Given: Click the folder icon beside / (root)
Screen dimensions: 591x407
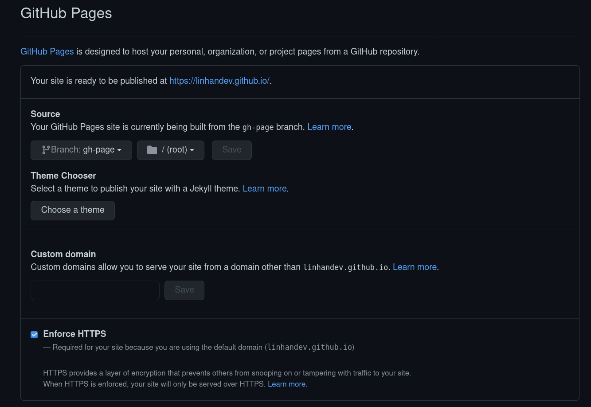Looking at the screenshot, I should (152, 150).
